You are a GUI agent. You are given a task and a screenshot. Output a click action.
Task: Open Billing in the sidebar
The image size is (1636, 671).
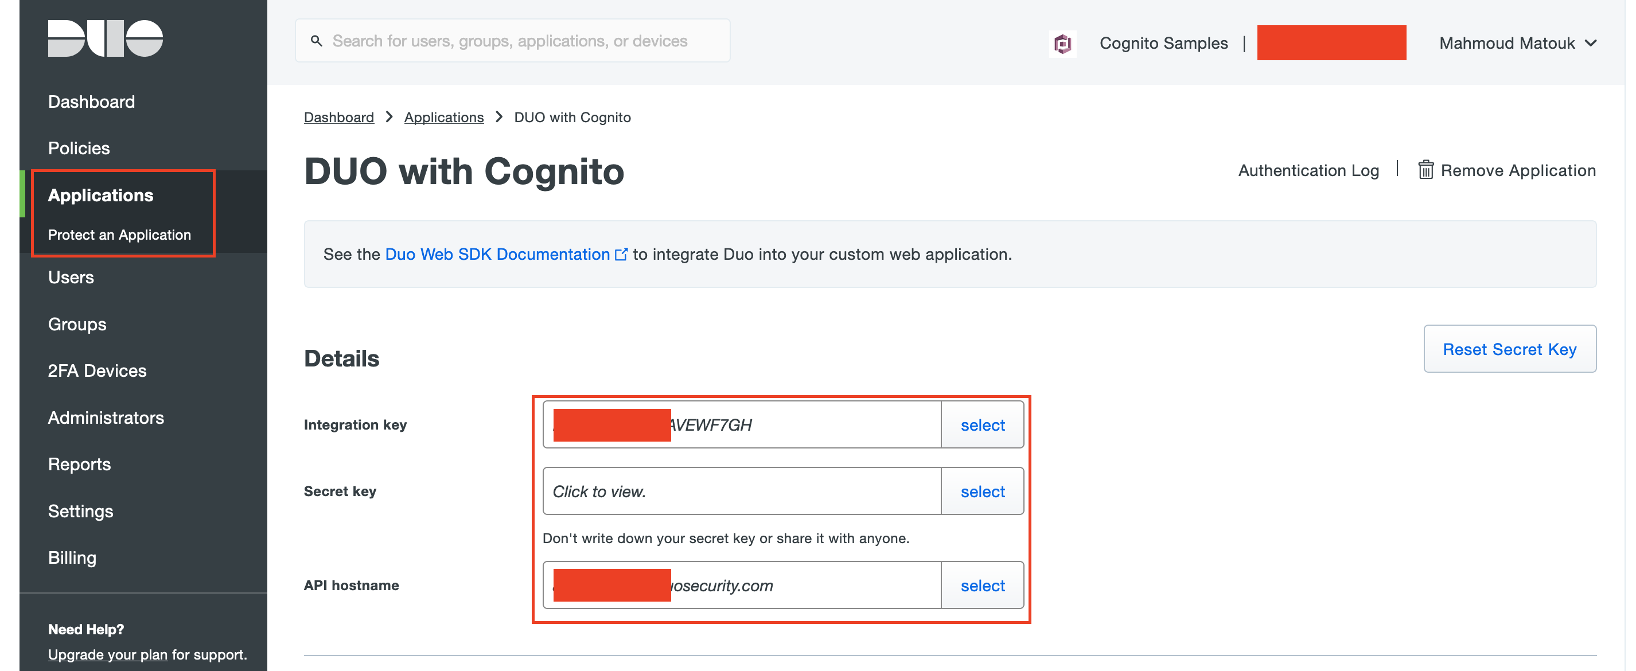tap(72, 557)
